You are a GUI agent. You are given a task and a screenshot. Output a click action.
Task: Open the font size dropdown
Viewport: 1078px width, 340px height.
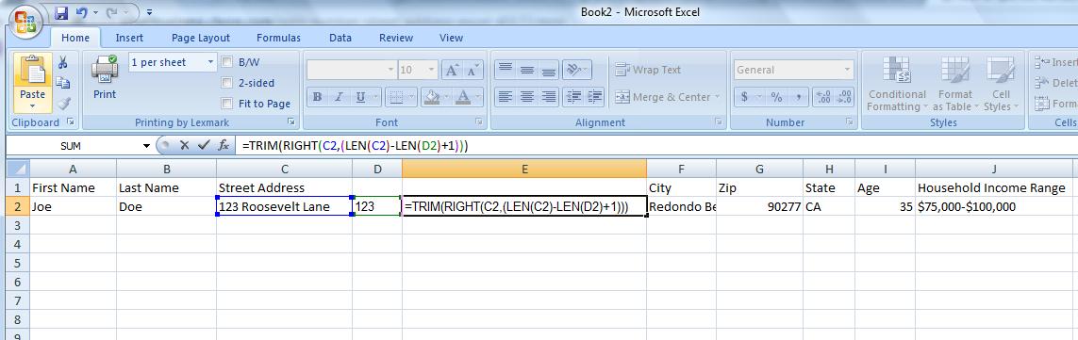(432, 70)
